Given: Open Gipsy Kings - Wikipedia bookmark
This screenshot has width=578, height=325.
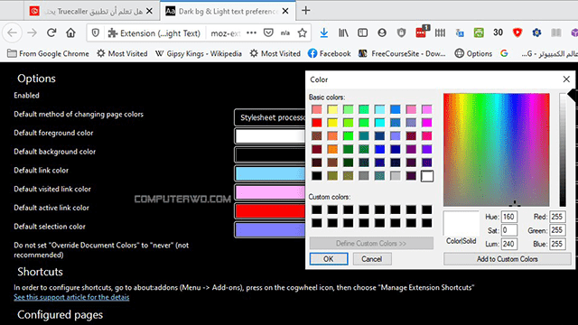Looking at the screenshot, I should coord(199,53).
